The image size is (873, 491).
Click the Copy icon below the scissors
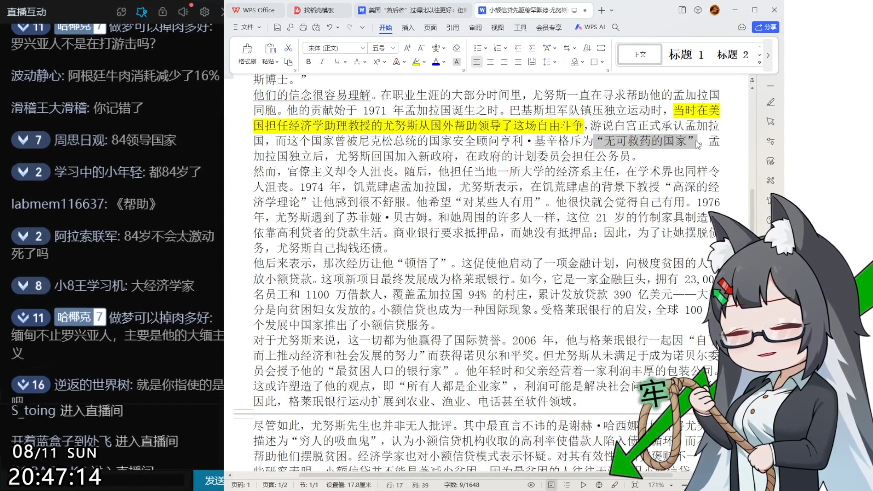click(288, 61)
